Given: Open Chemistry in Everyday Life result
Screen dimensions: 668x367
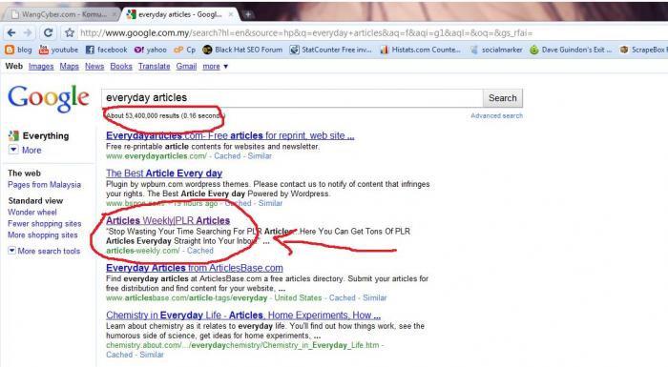Looking at the screenshot, I should (x=243, y=316).
